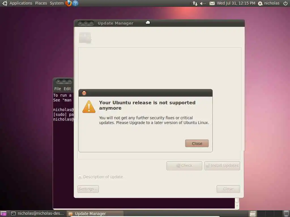Launch Firefox from the top panel
The width and height of the screenshot is (290, 217).
(69, 3)
